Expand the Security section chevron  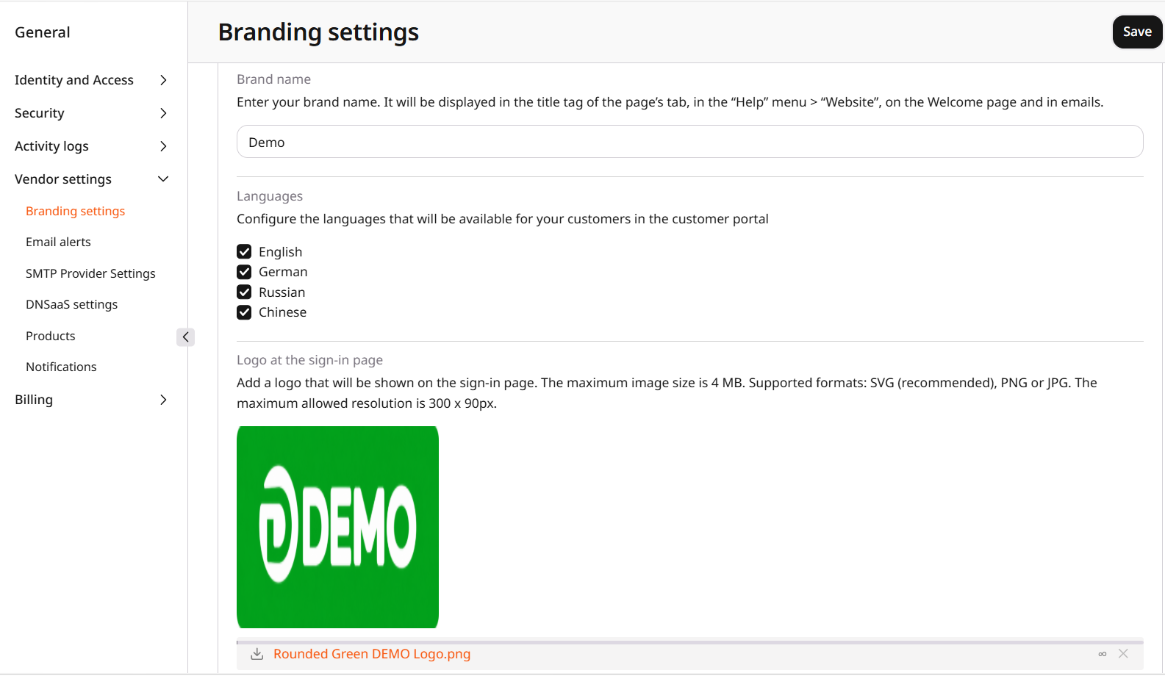pos(163,113)
